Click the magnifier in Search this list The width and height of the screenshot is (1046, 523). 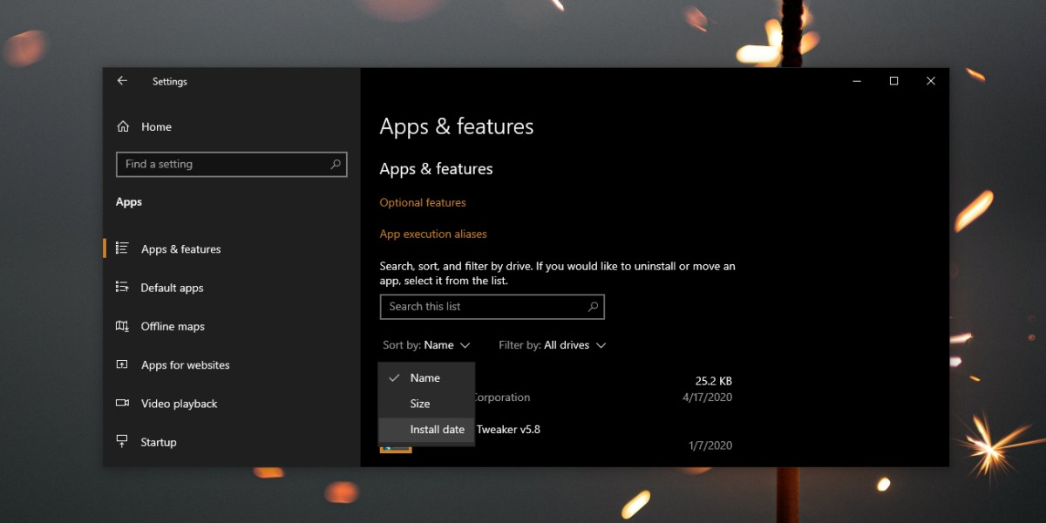pyautogui.click(x=593, y=307)
